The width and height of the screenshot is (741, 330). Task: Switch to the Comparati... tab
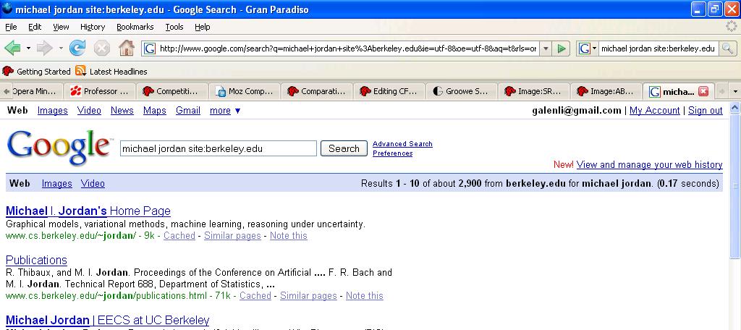click(x=317, y=91)
